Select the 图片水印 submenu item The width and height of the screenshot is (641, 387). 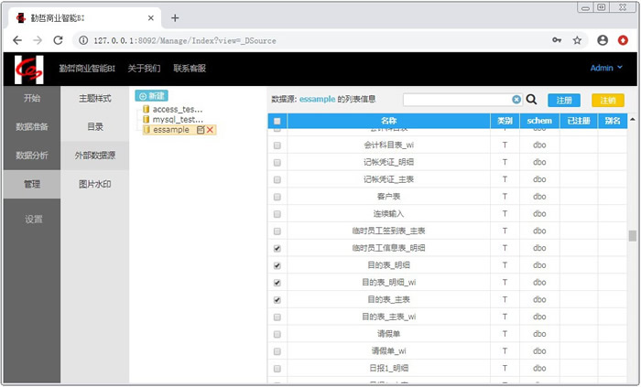[95, 184]
